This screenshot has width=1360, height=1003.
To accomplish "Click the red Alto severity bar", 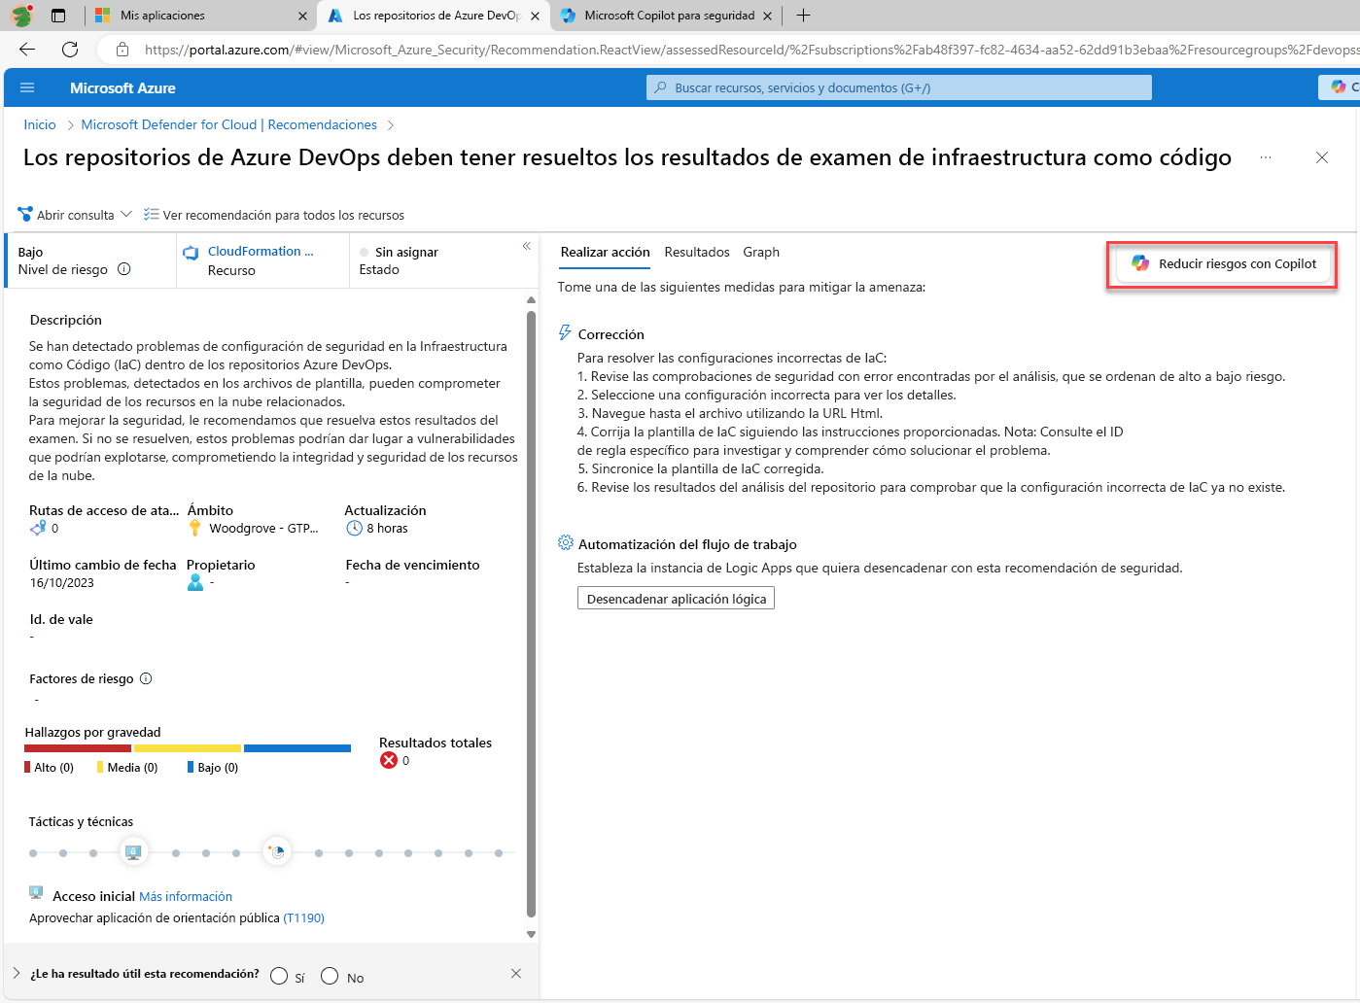I will pos(78,748).
